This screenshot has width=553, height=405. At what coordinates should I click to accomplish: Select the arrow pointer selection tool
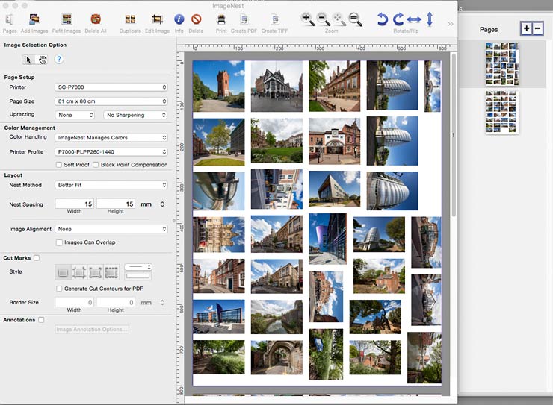[28, 60]
